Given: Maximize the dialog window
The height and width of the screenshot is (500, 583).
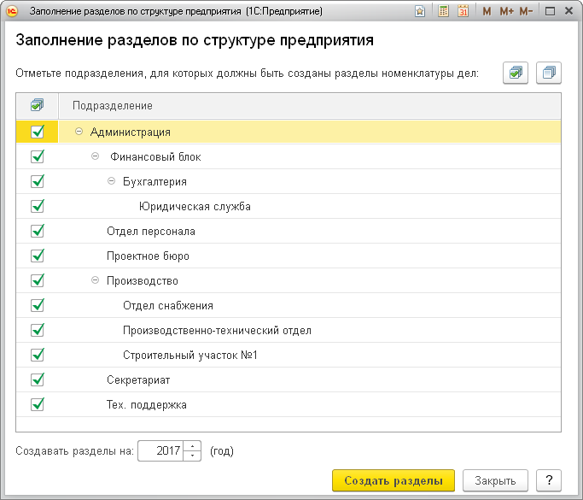Looking at the screenshot, I should (550, 12).
